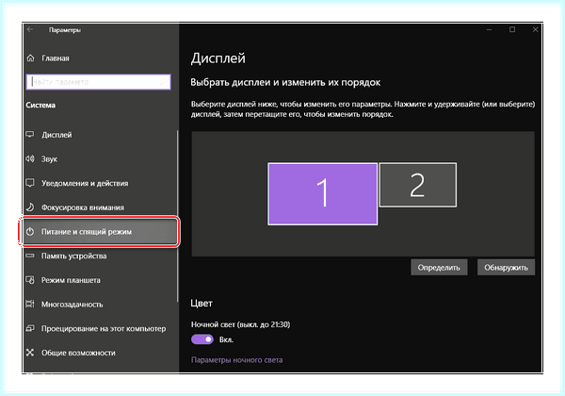Click the Главная home icon
The image size is (565, 396).
[x=31, y=58]
